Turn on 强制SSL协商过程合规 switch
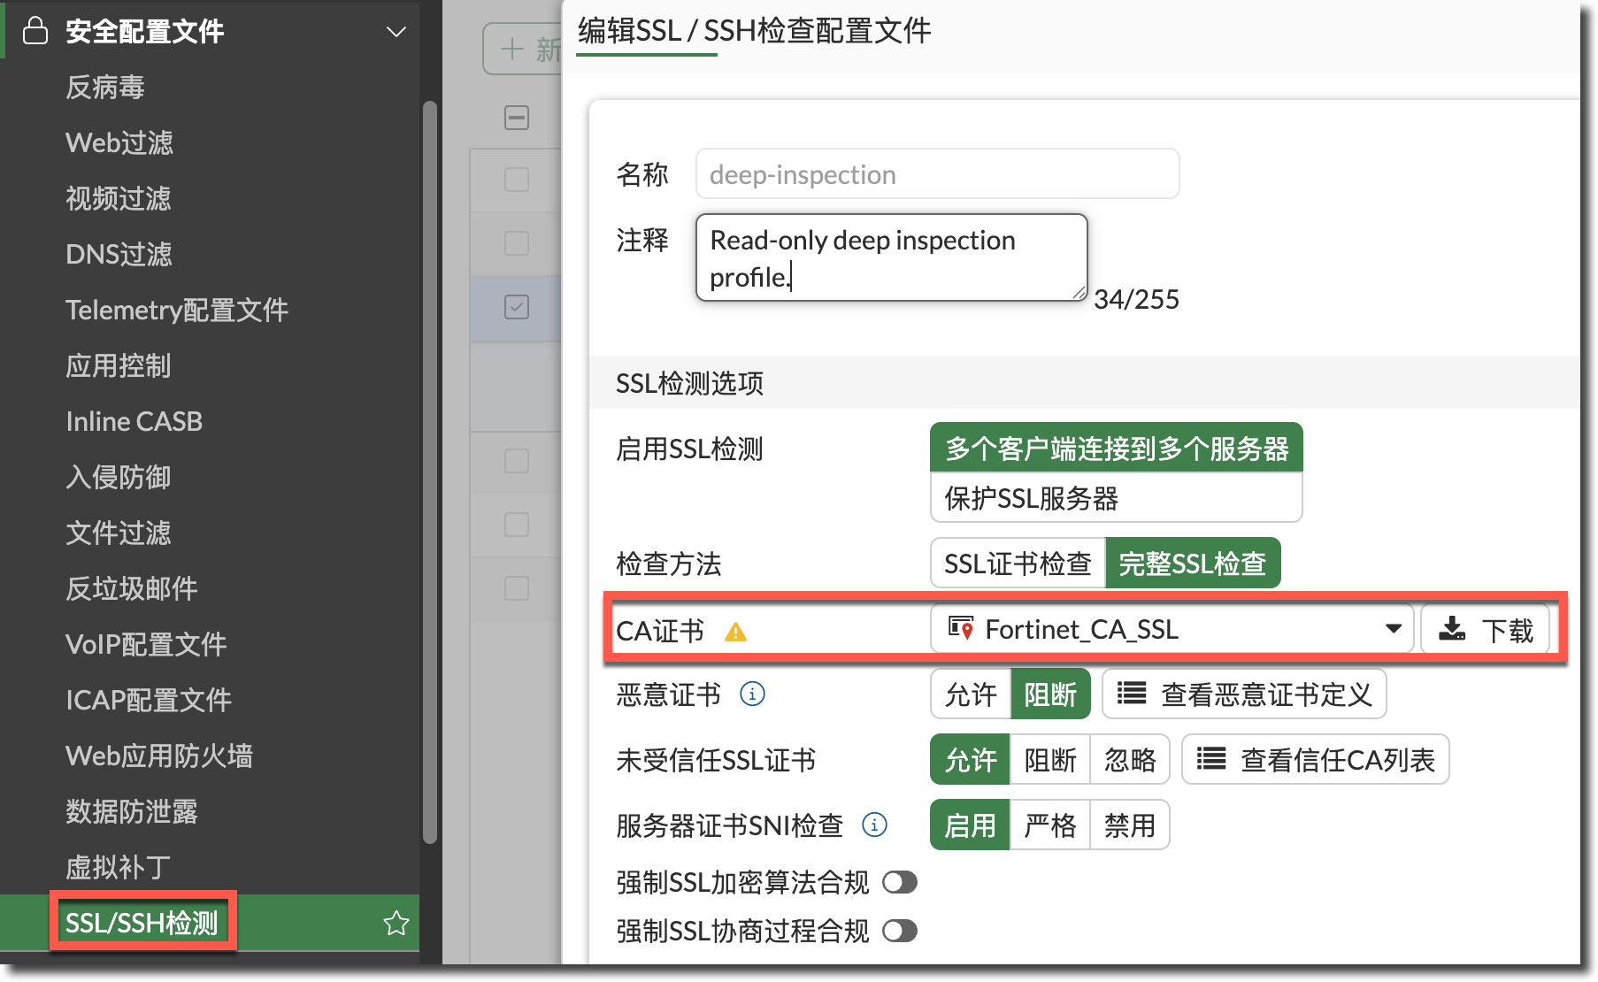Viewport: 1598px width, 982px height. [x=900, y=931]
